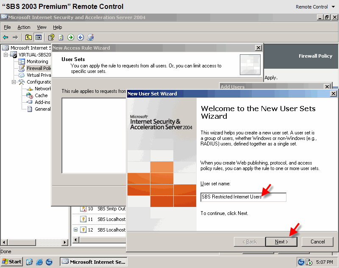Click rule 11 SBS Localhost icon
The image size is (339, 268).
[x=83, y=219]
